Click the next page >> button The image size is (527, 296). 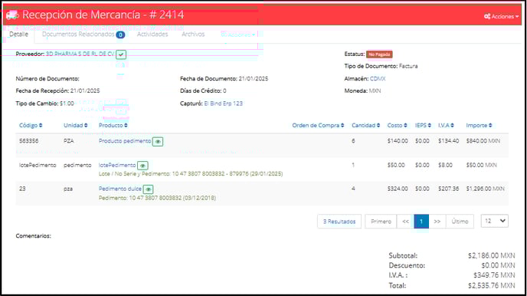click(x=437, y=222)
